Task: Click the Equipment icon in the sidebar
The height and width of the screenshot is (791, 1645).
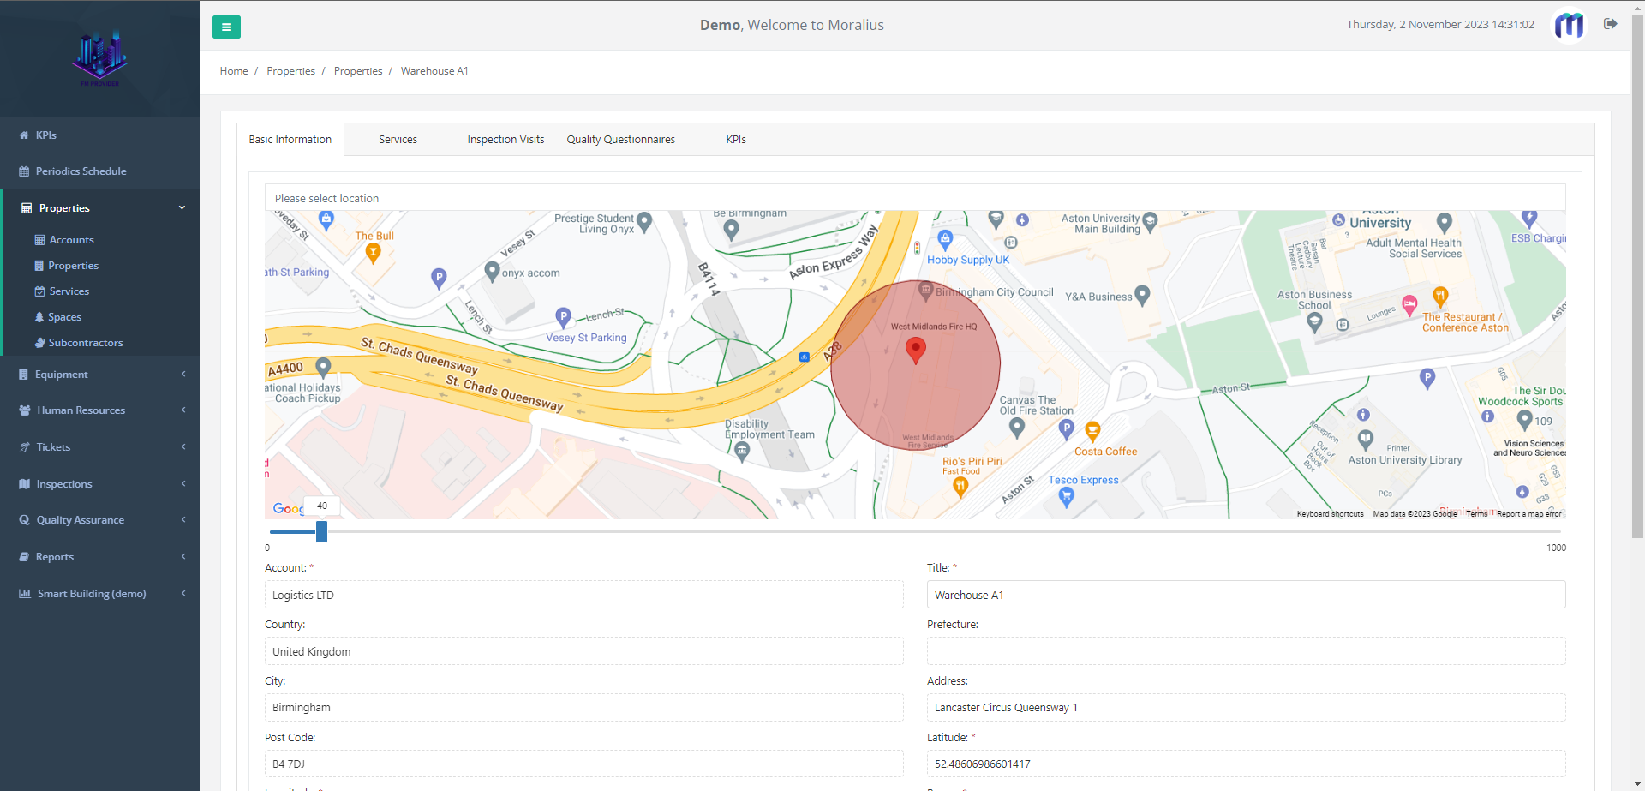Action: pyautogui.click(x=24, y=375)
